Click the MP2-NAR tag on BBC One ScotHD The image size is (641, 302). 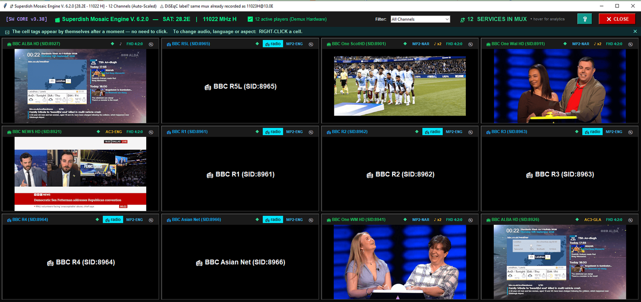pos(421,44)
